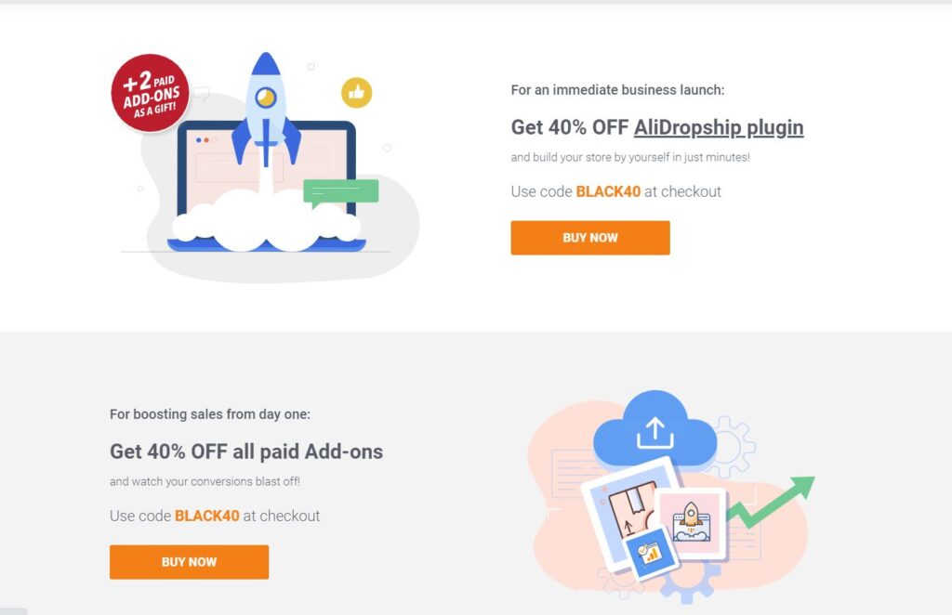
Task: Click the blue cloud upload icon
Action: tap(654, 429)
